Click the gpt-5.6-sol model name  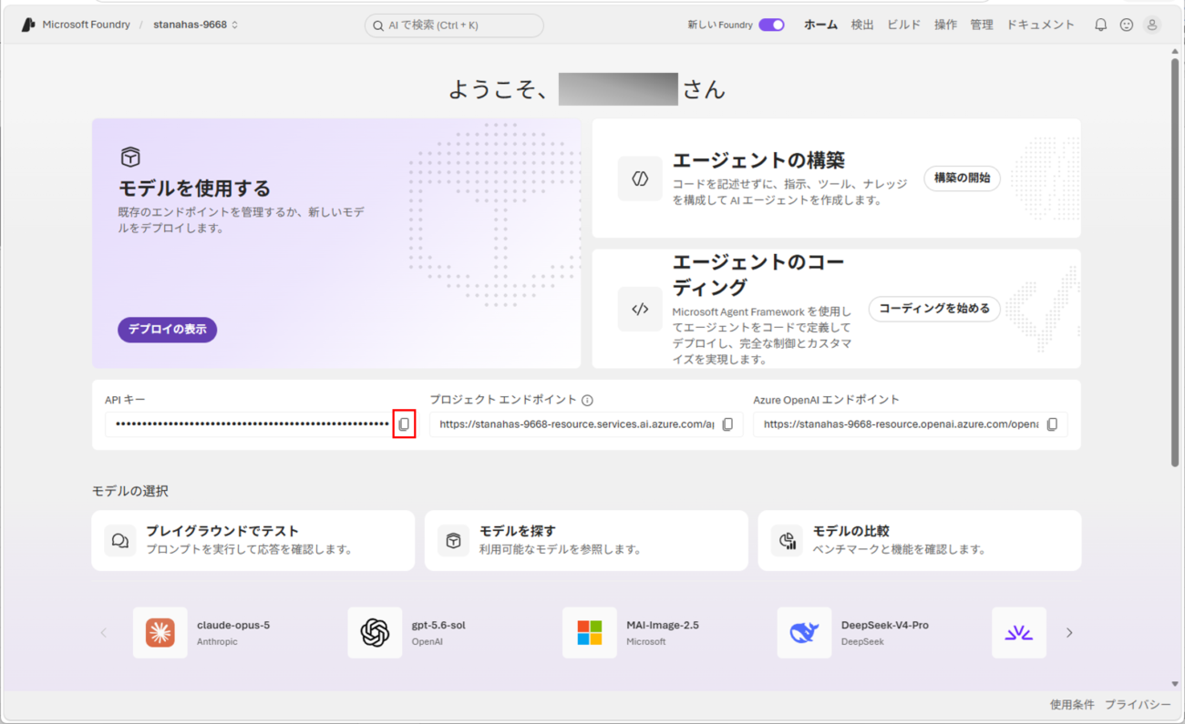click(x=438, y=626)
